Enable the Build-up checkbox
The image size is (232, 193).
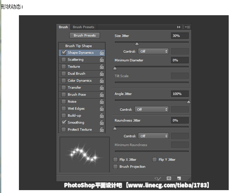(x=64, y=116)
